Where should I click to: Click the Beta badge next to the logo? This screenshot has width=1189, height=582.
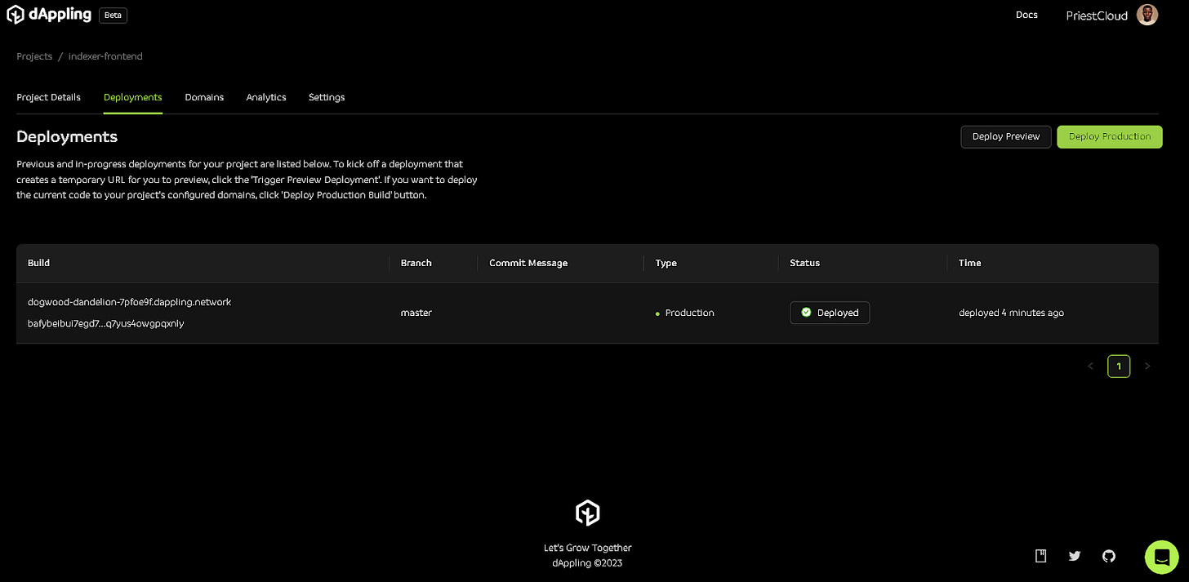click(x=113, y=16)
